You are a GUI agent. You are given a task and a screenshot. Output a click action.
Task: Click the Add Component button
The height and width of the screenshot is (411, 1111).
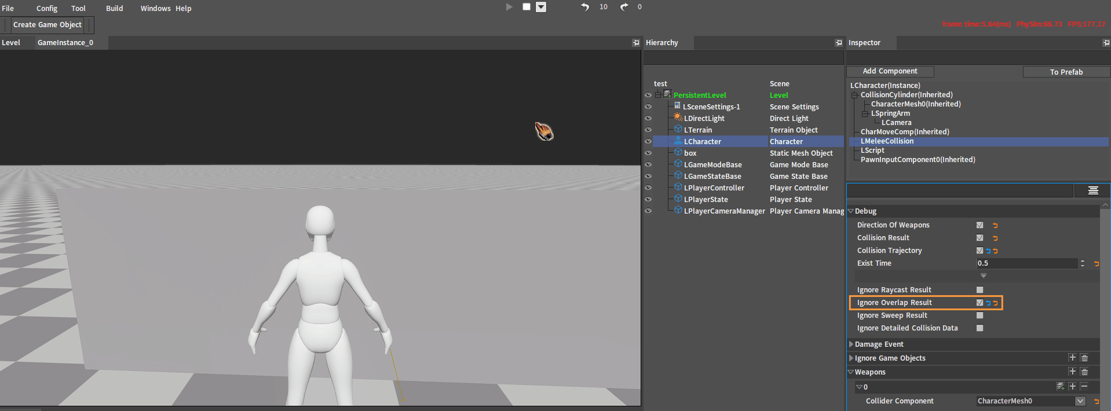(890, 71)
